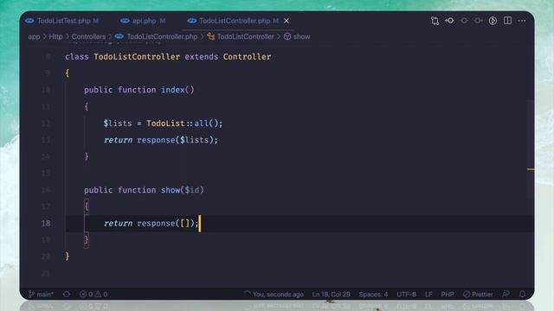Screen dimensions: 554x311
Task: Click the app breadcrumb
Action: coord(34,36)
